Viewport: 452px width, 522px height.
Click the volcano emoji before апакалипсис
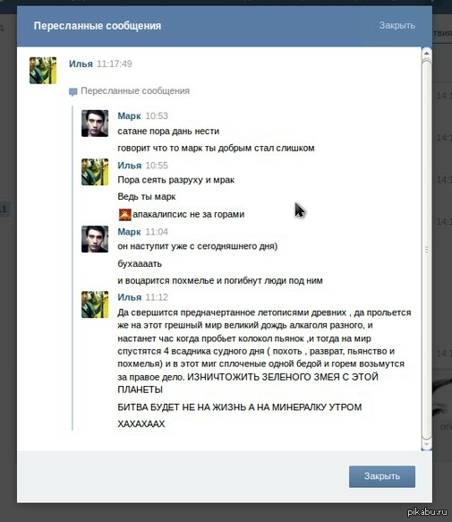click(124, 214)
